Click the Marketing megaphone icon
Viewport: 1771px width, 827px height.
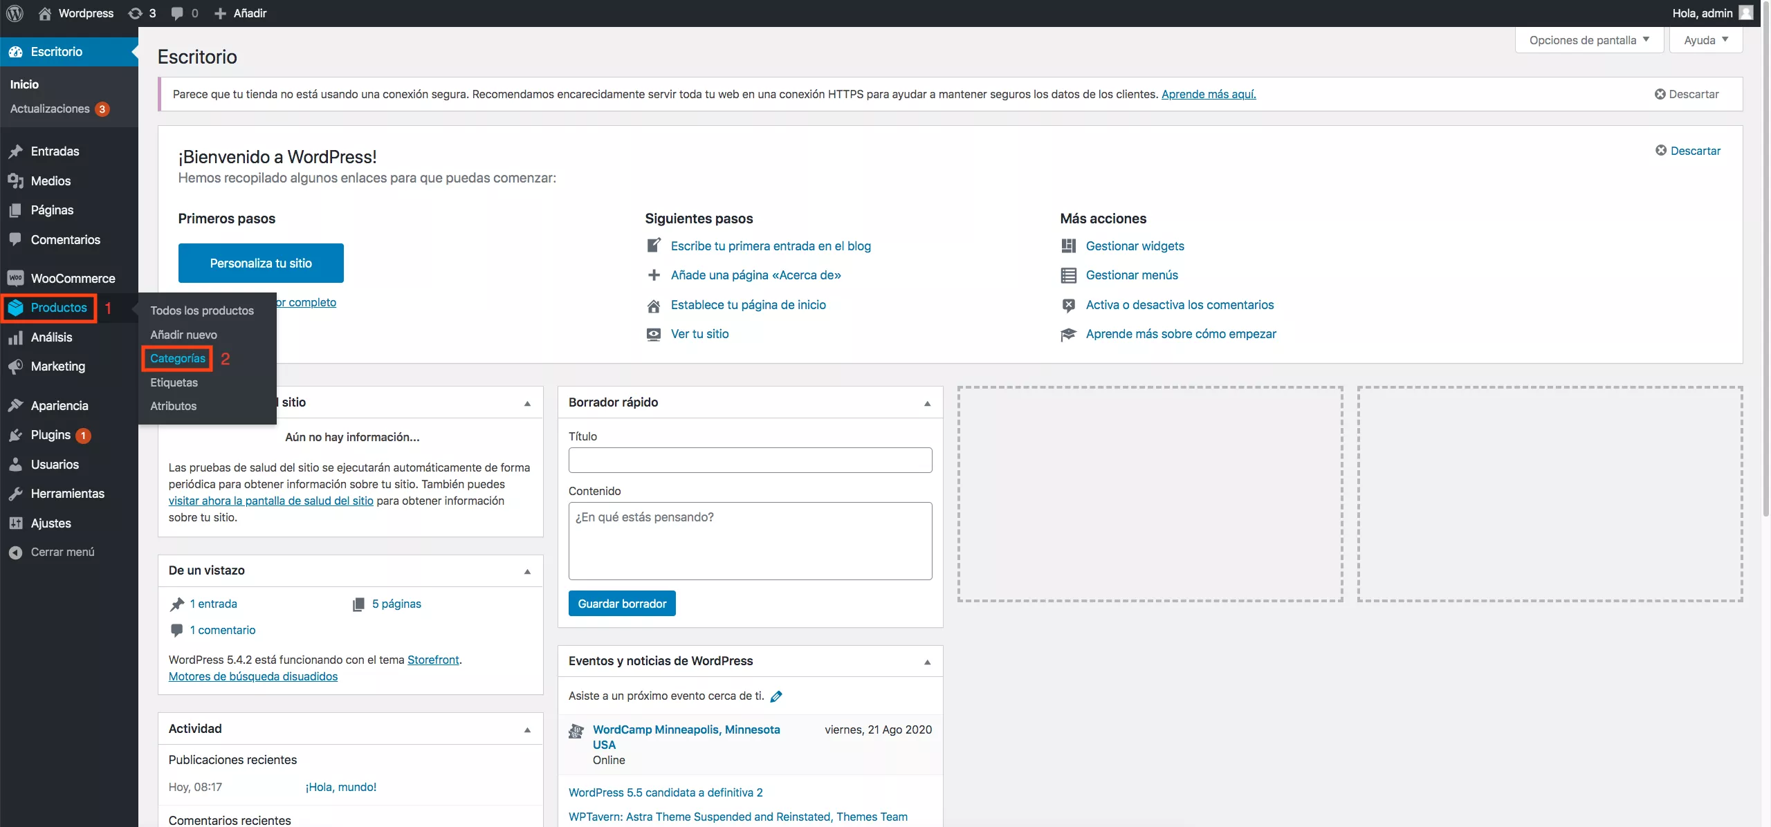coord(15,366)
